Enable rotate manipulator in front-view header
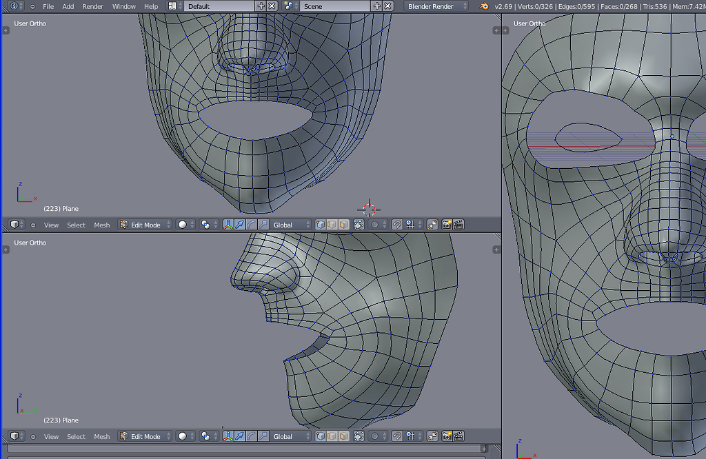Viewport: 706px width, 459px height. point(252,225)
